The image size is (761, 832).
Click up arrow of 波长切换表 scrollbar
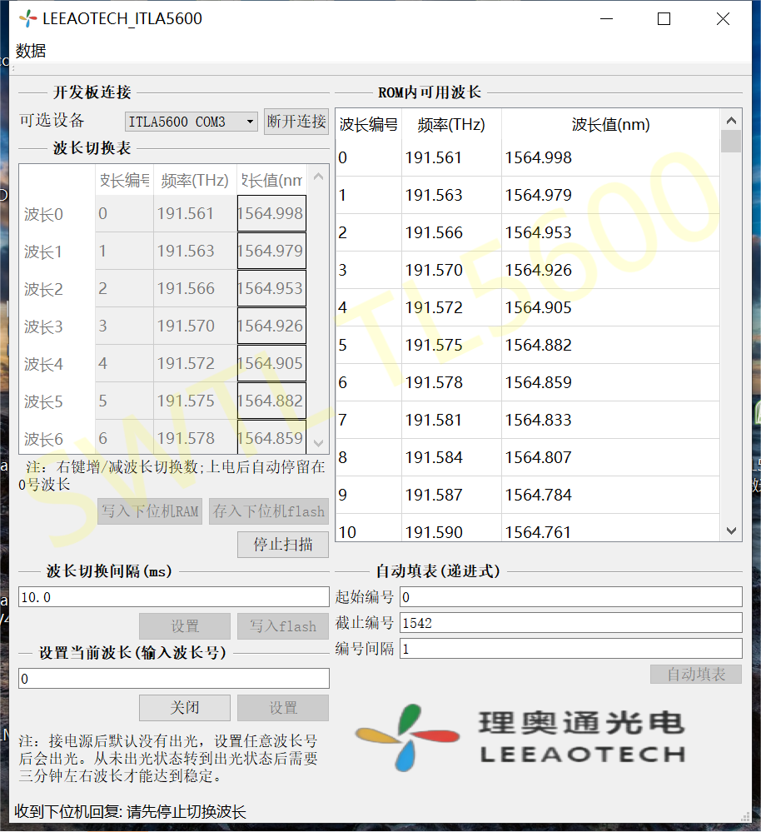click(x=318, y=177)
